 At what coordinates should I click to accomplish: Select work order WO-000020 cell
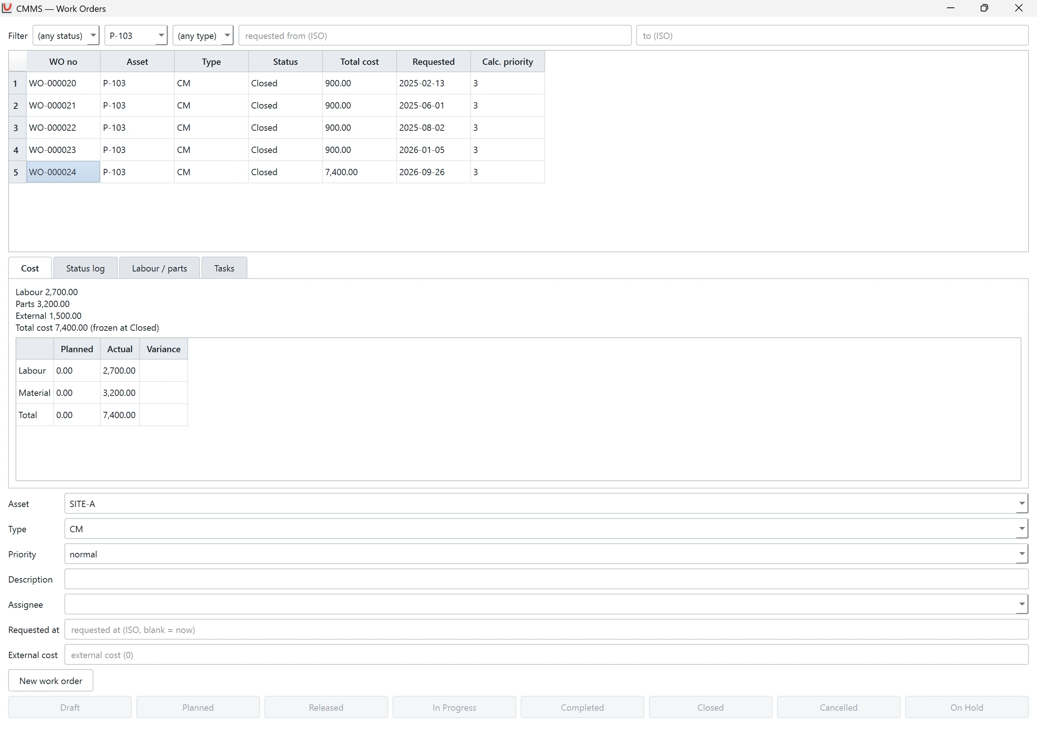coord(63,83)
